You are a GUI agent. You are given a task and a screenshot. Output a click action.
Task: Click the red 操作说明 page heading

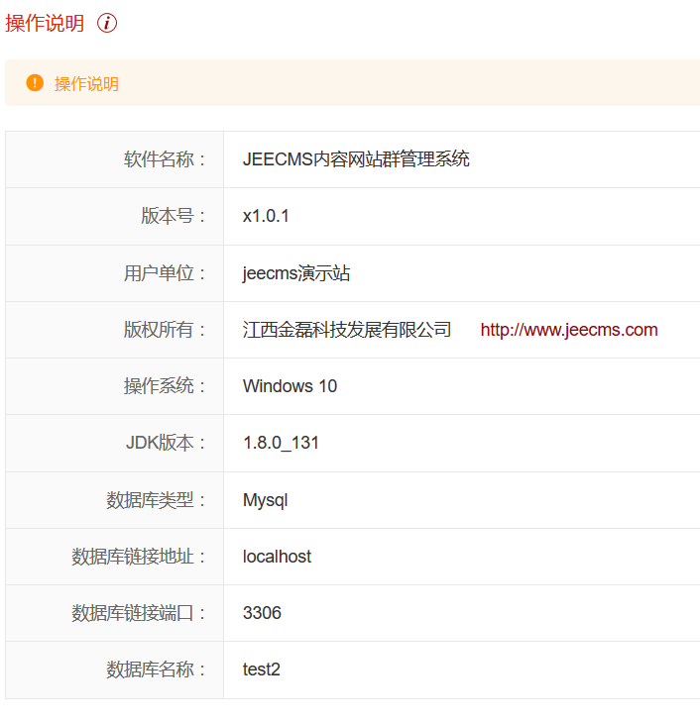pyautogui.click(x=45, y=23)
